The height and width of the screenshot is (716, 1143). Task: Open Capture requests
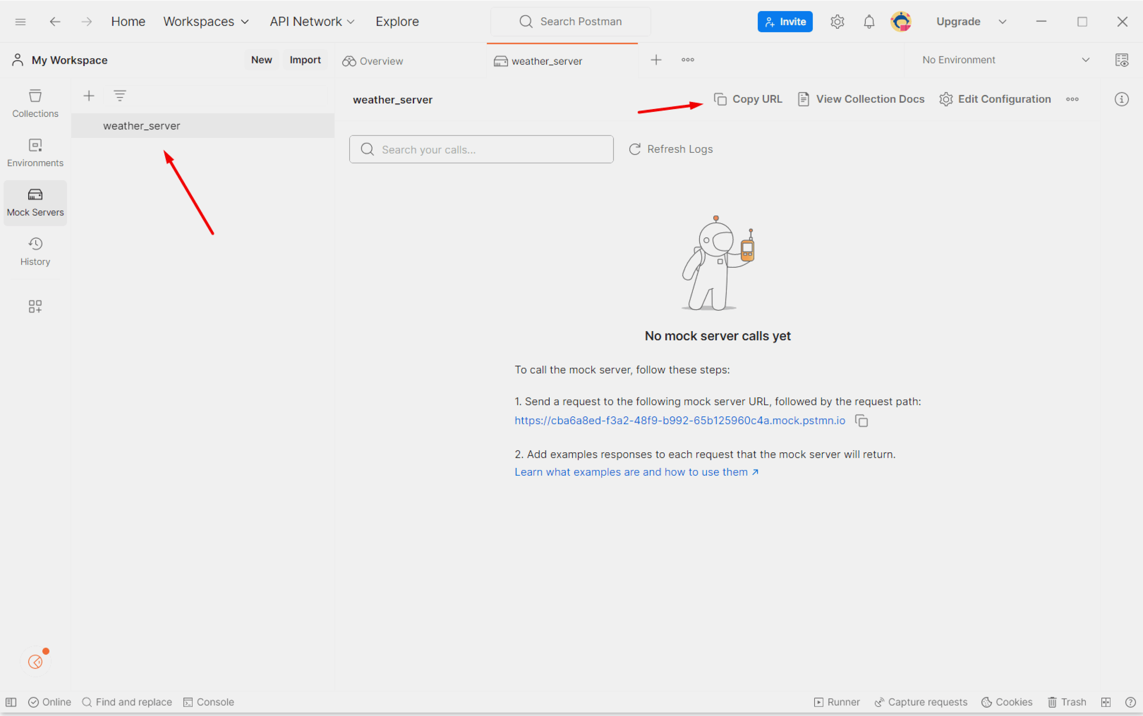[920, 702]
